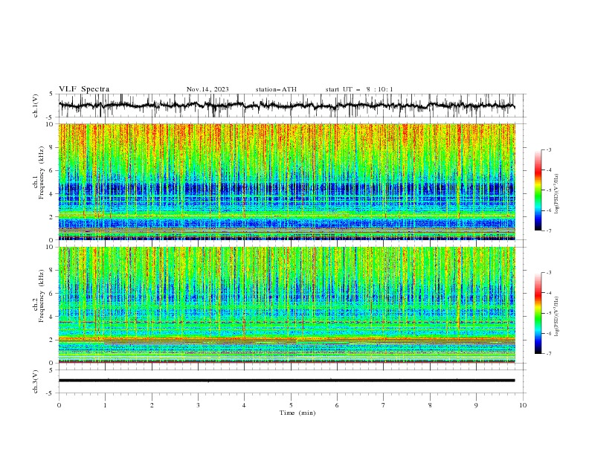
Task: Click the color bar beside the ch.2 spectrogram
Action: point(538,313)
